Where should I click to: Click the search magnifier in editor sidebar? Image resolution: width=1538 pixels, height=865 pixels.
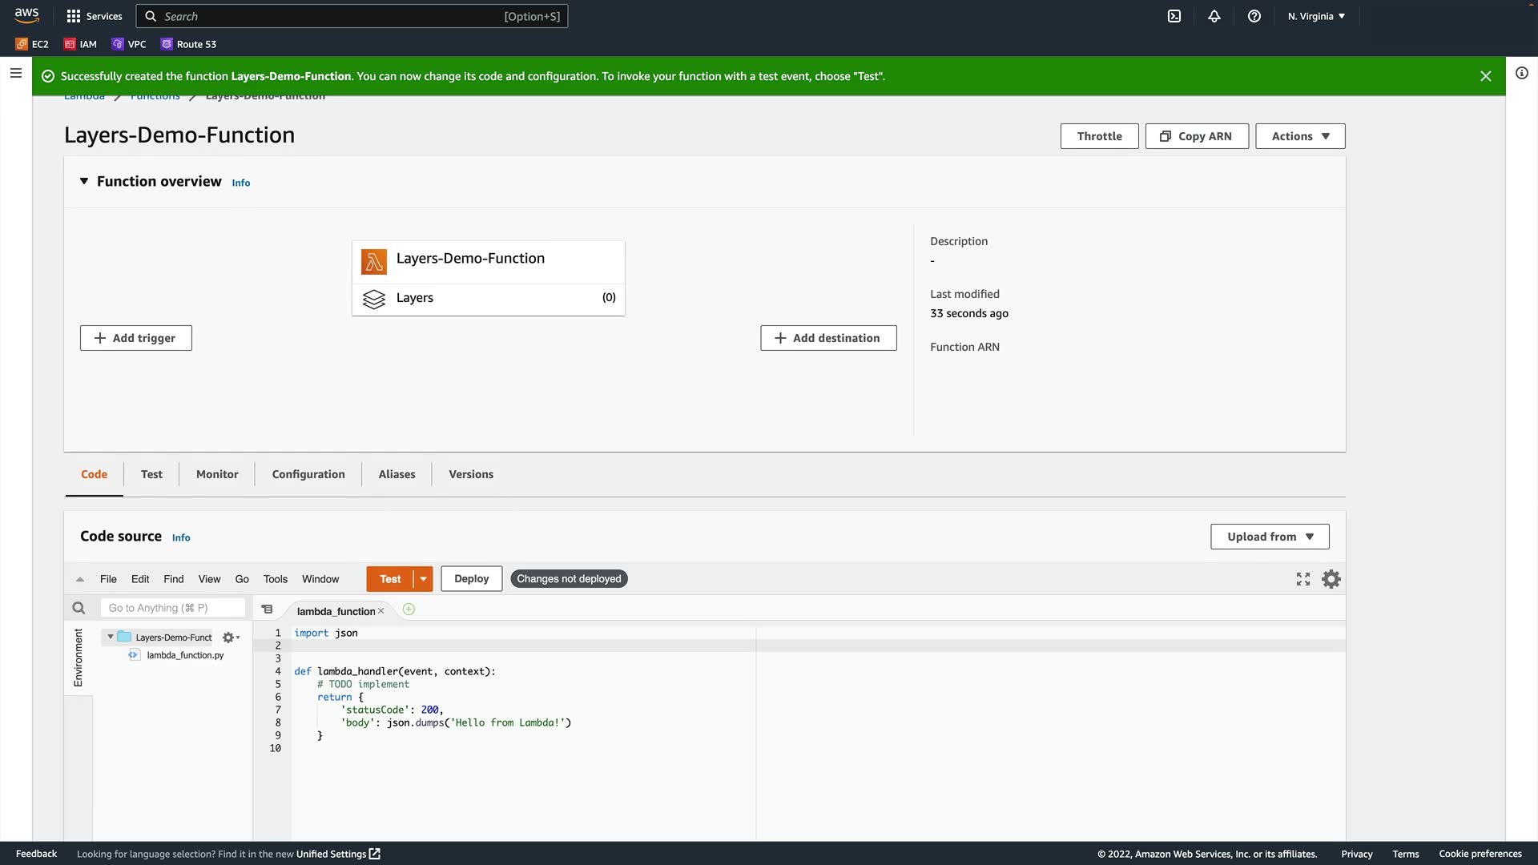pyautogui.click(x=79, y=608)
